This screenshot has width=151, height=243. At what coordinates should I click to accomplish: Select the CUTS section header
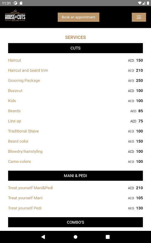75,48
